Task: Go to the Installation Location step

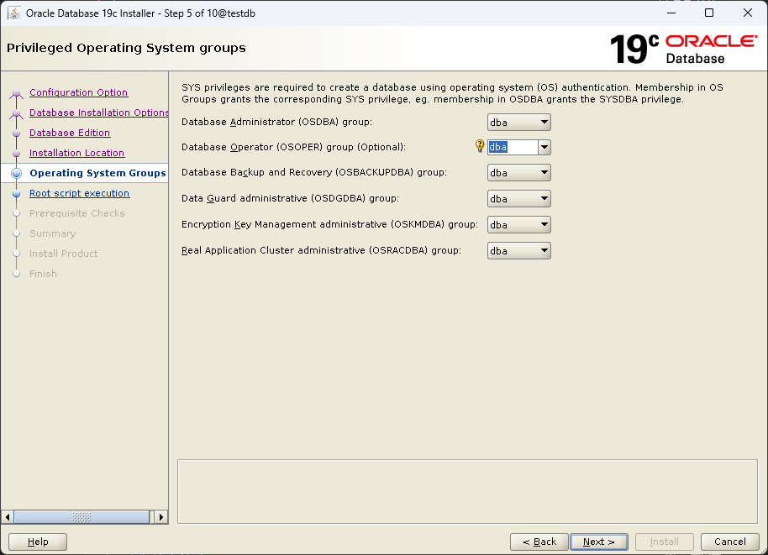Action: click(77, 153)
